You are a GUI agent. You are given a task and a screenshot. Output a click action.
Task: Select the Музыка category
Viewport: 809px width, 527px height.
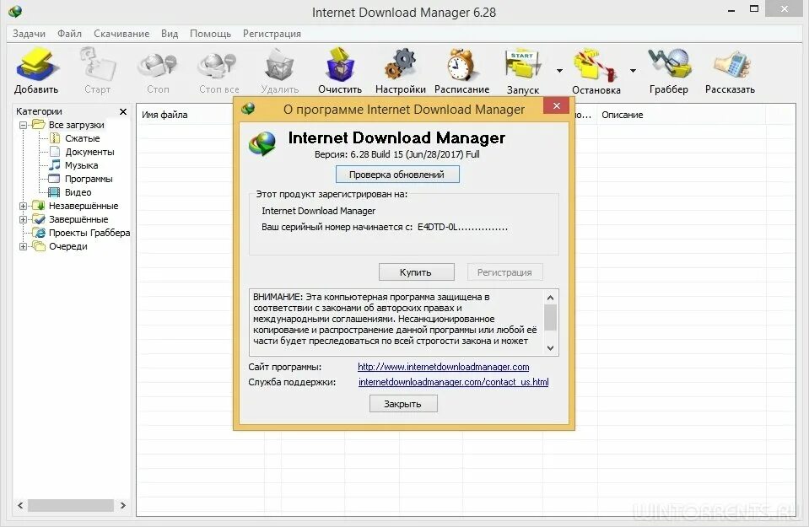pyautogui.click(x=81, y=165)
